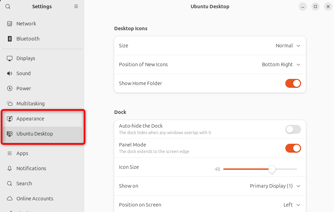Click the Displays monitor icon

pyautogui.click(x=10, y=58)
